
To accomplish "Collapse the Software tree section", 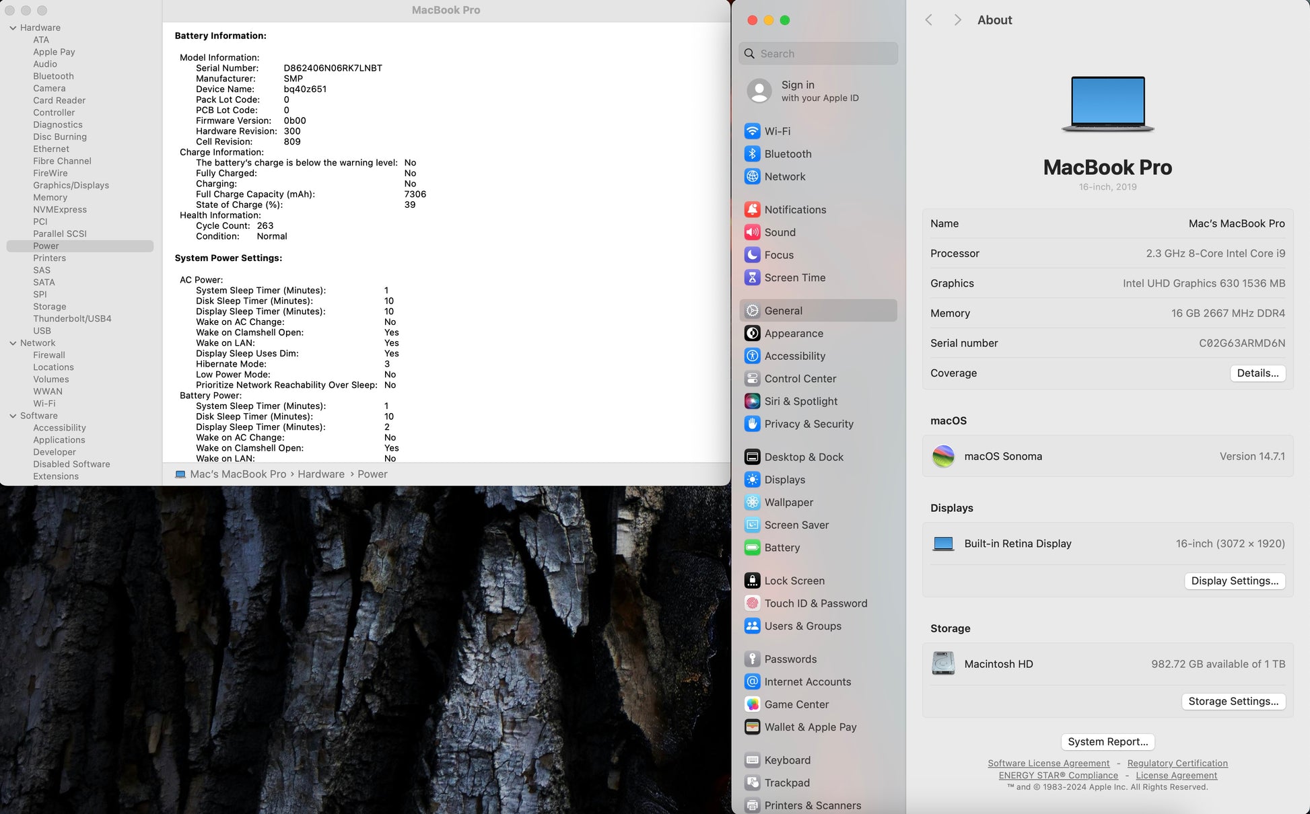I will [13, 416].
